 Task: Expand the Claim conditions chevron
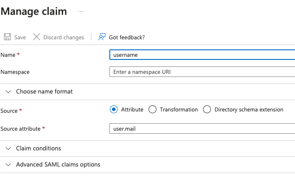[8, 149]
